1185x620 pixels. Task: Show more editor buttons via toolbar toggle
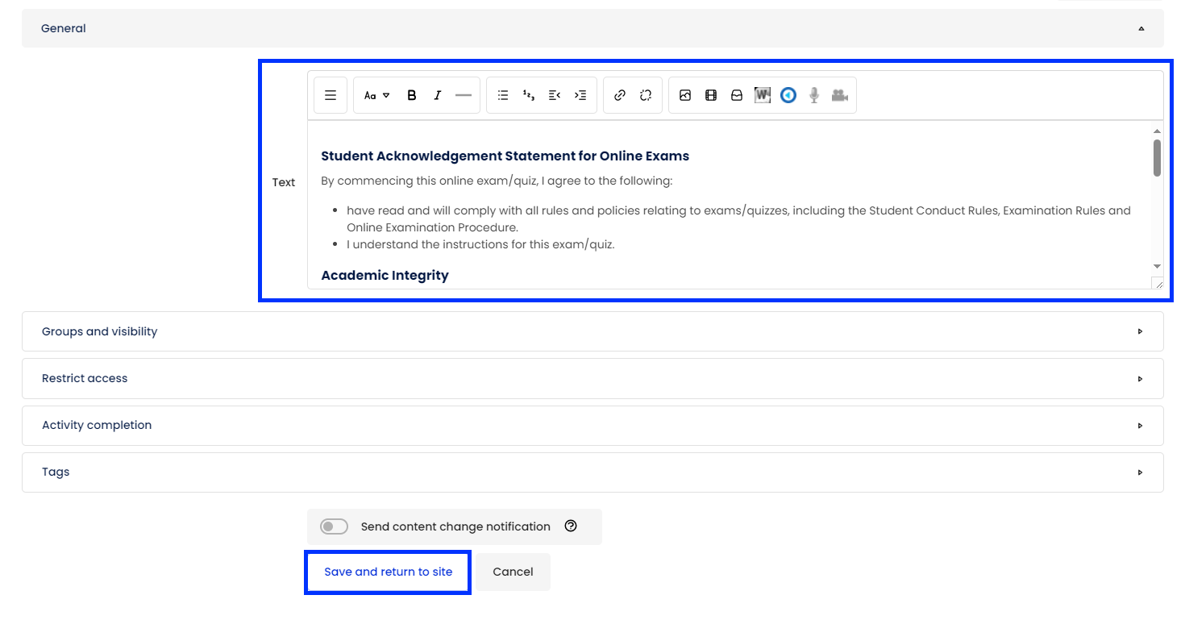point(331,95)
